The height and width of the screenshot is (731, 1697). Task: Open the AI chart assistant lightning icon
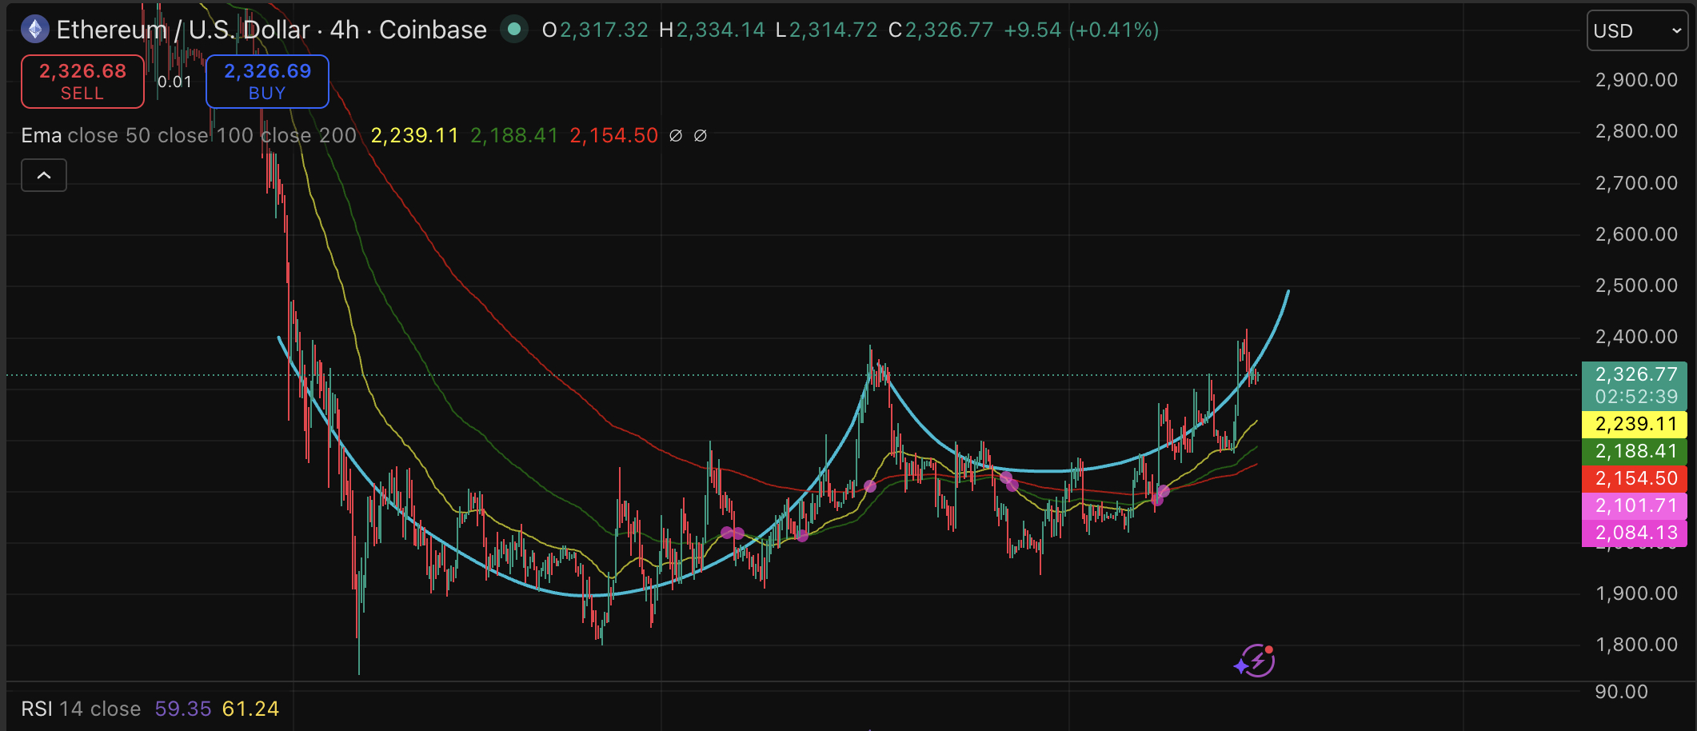tap(1256, 661)
